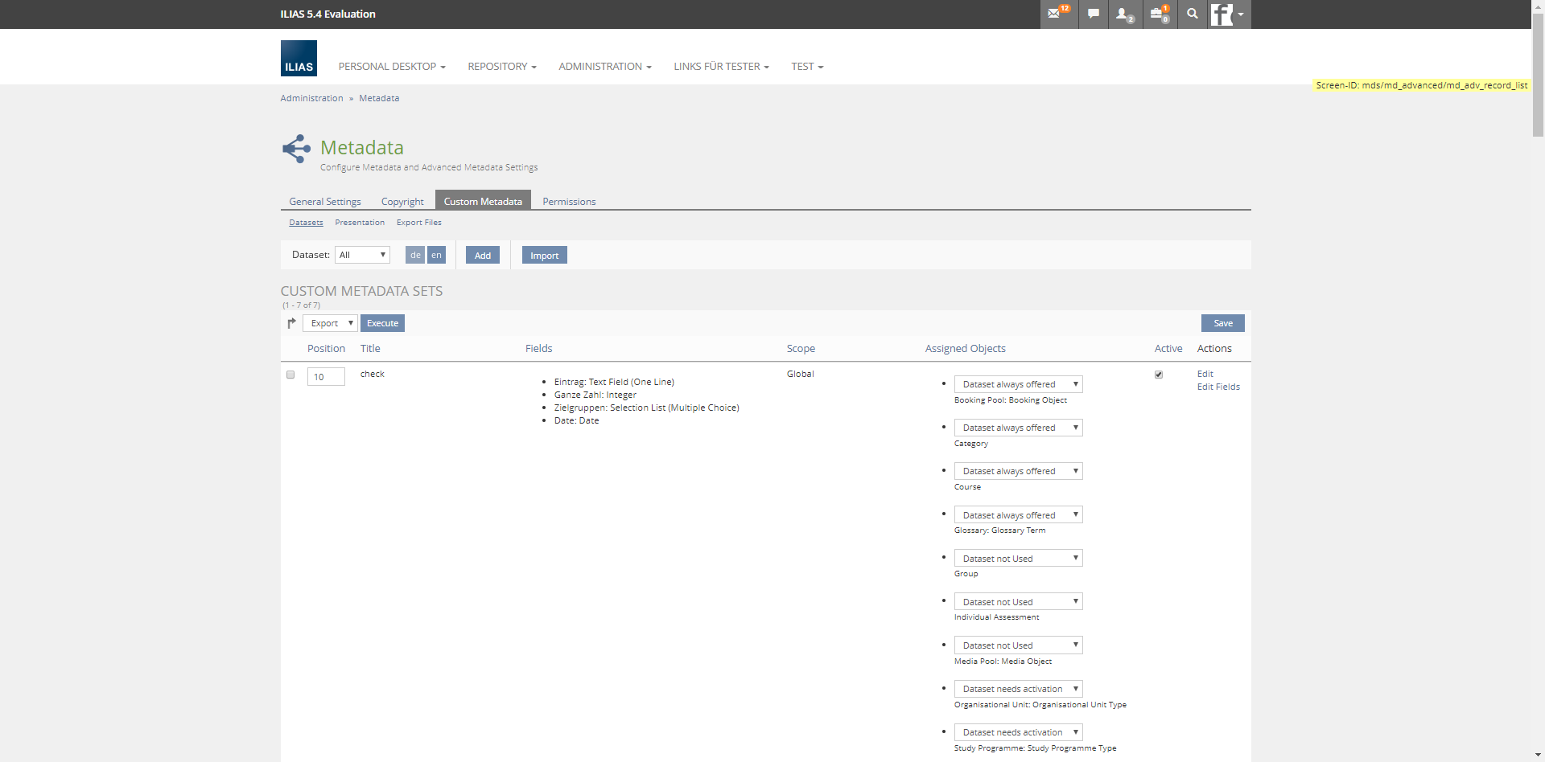Open the notifications briefcase icon

click(x=1159, y=14)
